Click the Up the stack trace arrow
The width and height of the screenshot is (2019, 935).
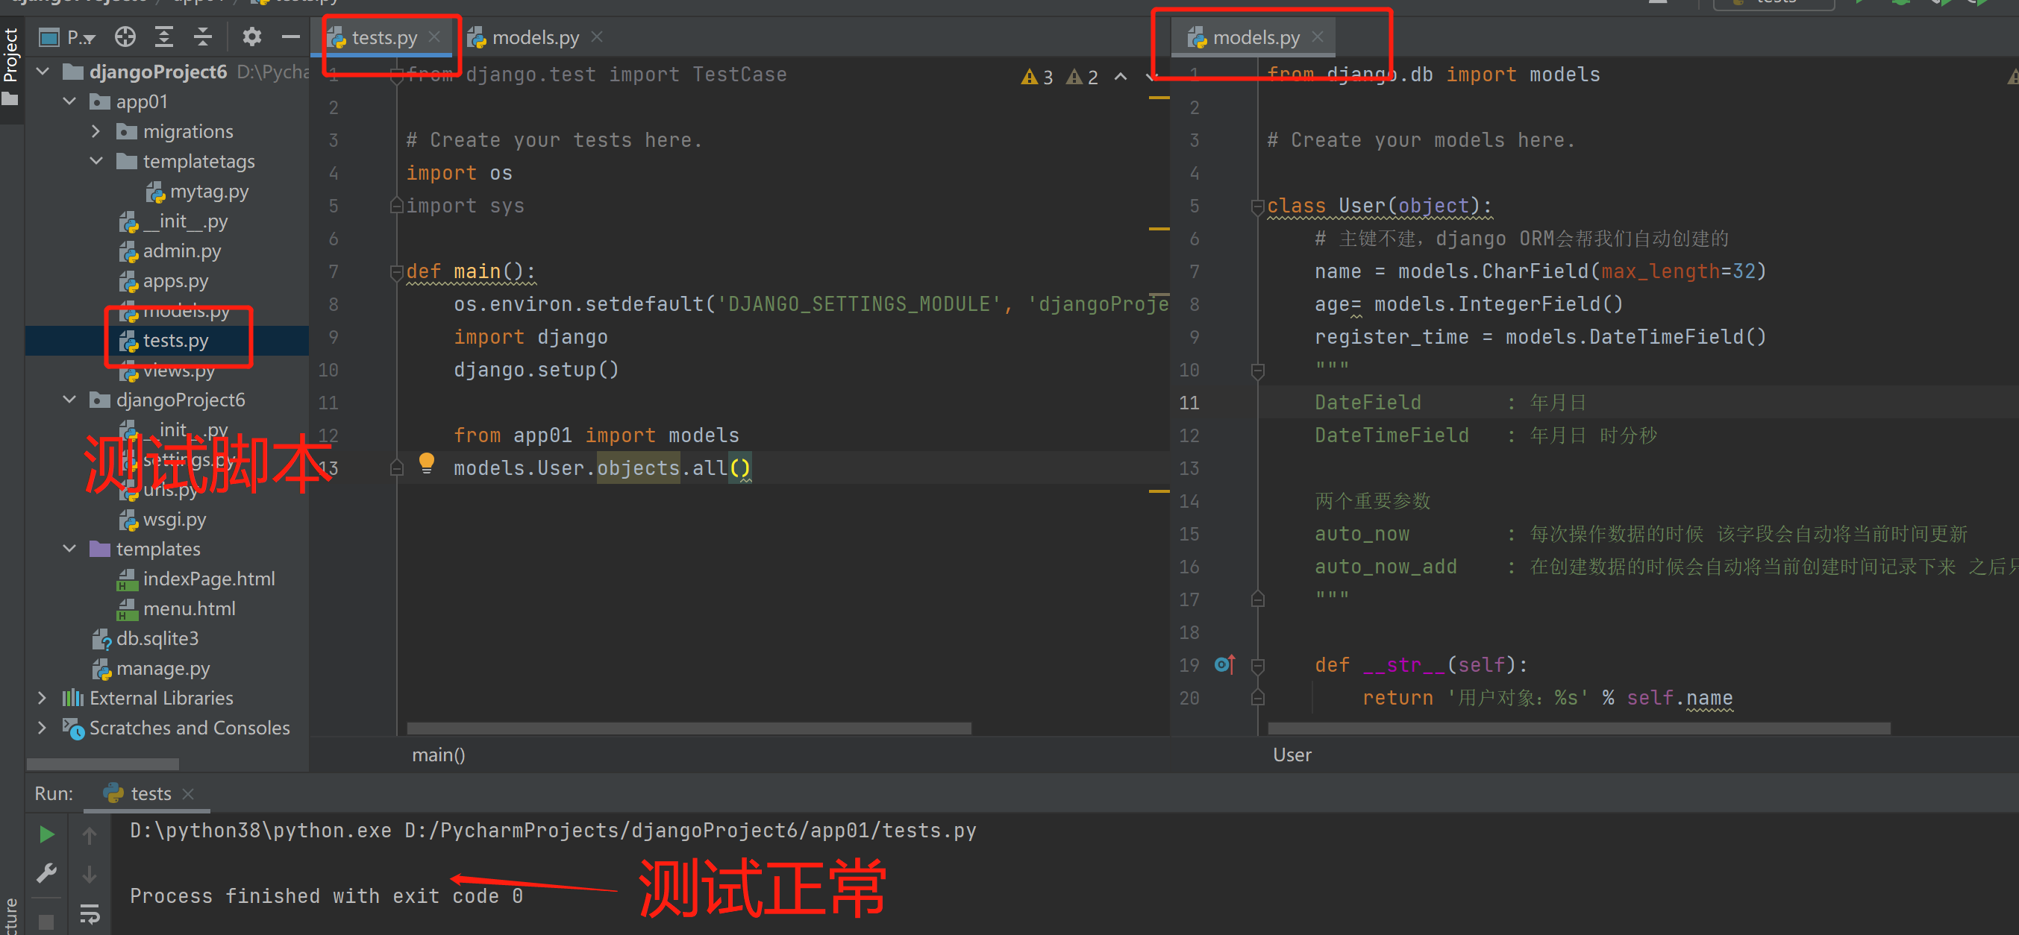click(x=90, y=836)
